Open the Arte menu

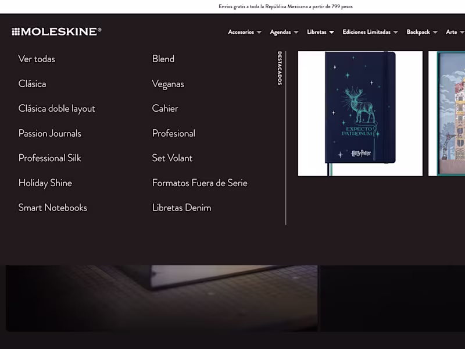coord(455,32)
